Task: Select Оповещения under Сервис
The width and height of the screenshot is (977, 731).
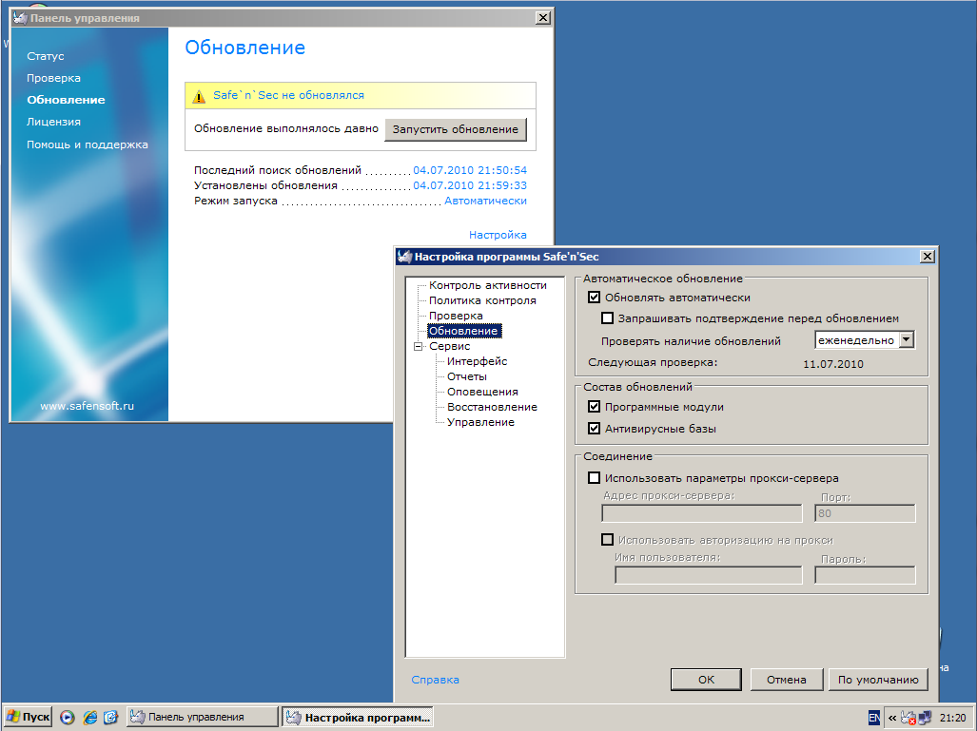Action: pos(482,392)
